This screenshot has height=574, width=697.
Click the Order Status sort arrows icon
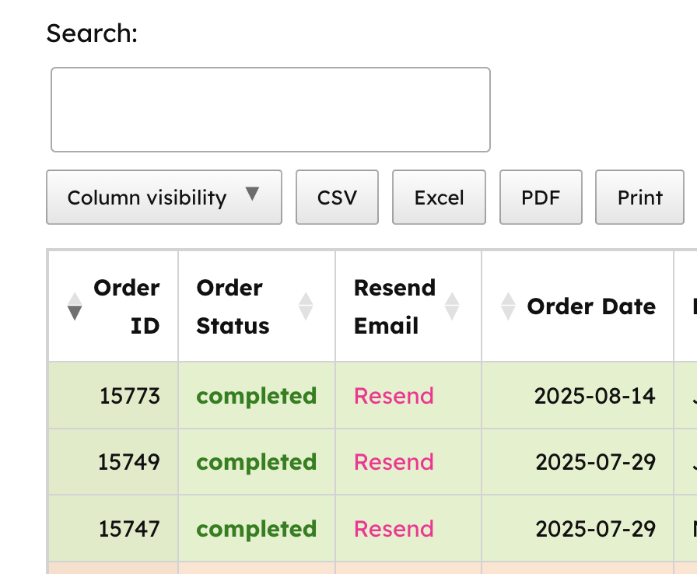pos(306,306)
